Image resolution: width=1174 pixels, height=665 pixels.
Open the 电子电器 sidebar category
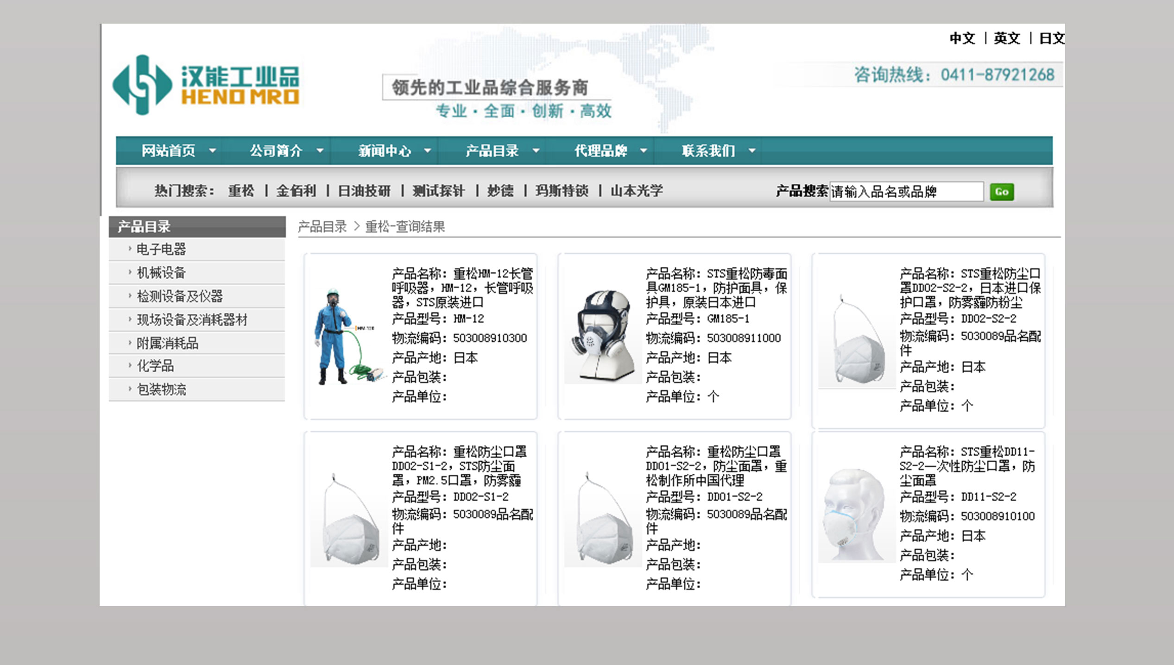pos(161,249)
